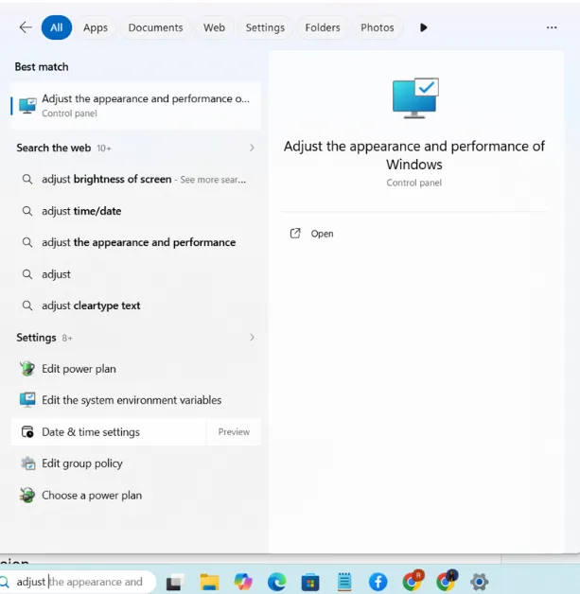Open Chrome with red profile badge
This screenshot has width=580, height=594.
coord(413,581)
